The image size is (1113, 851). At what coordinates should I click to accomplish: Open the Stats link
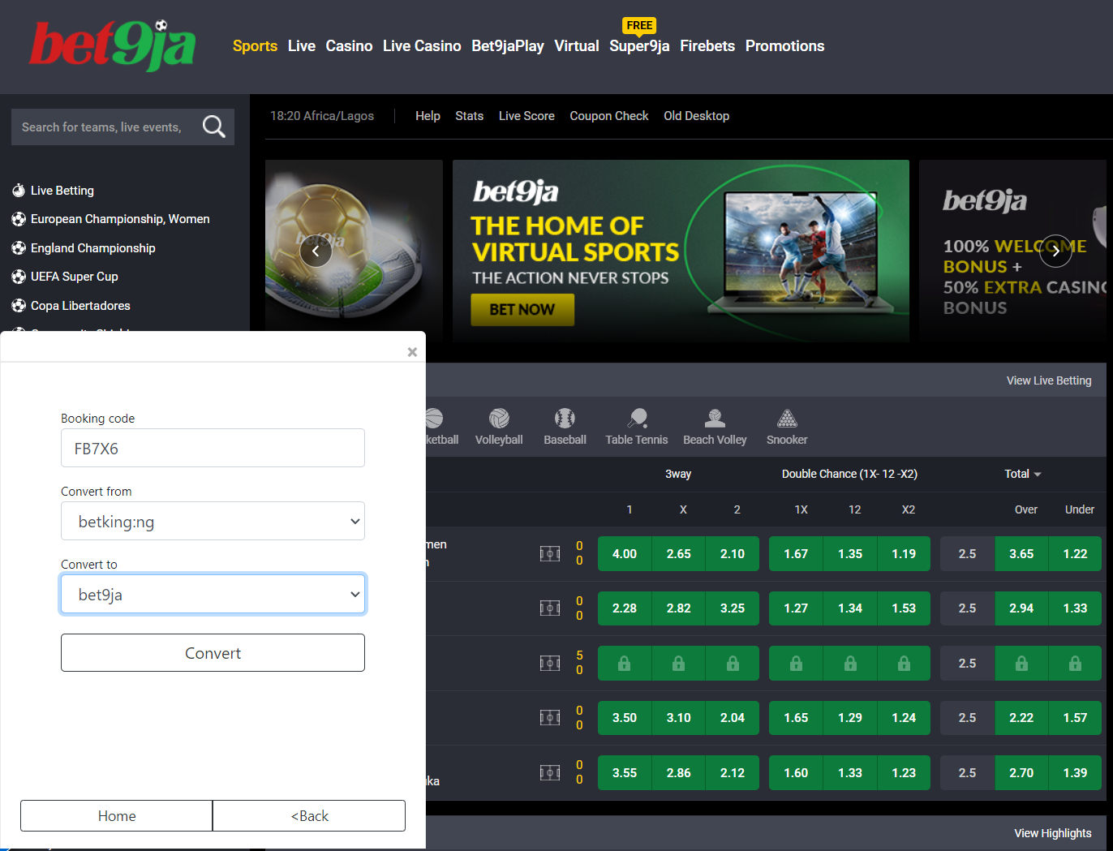point(469,116)
